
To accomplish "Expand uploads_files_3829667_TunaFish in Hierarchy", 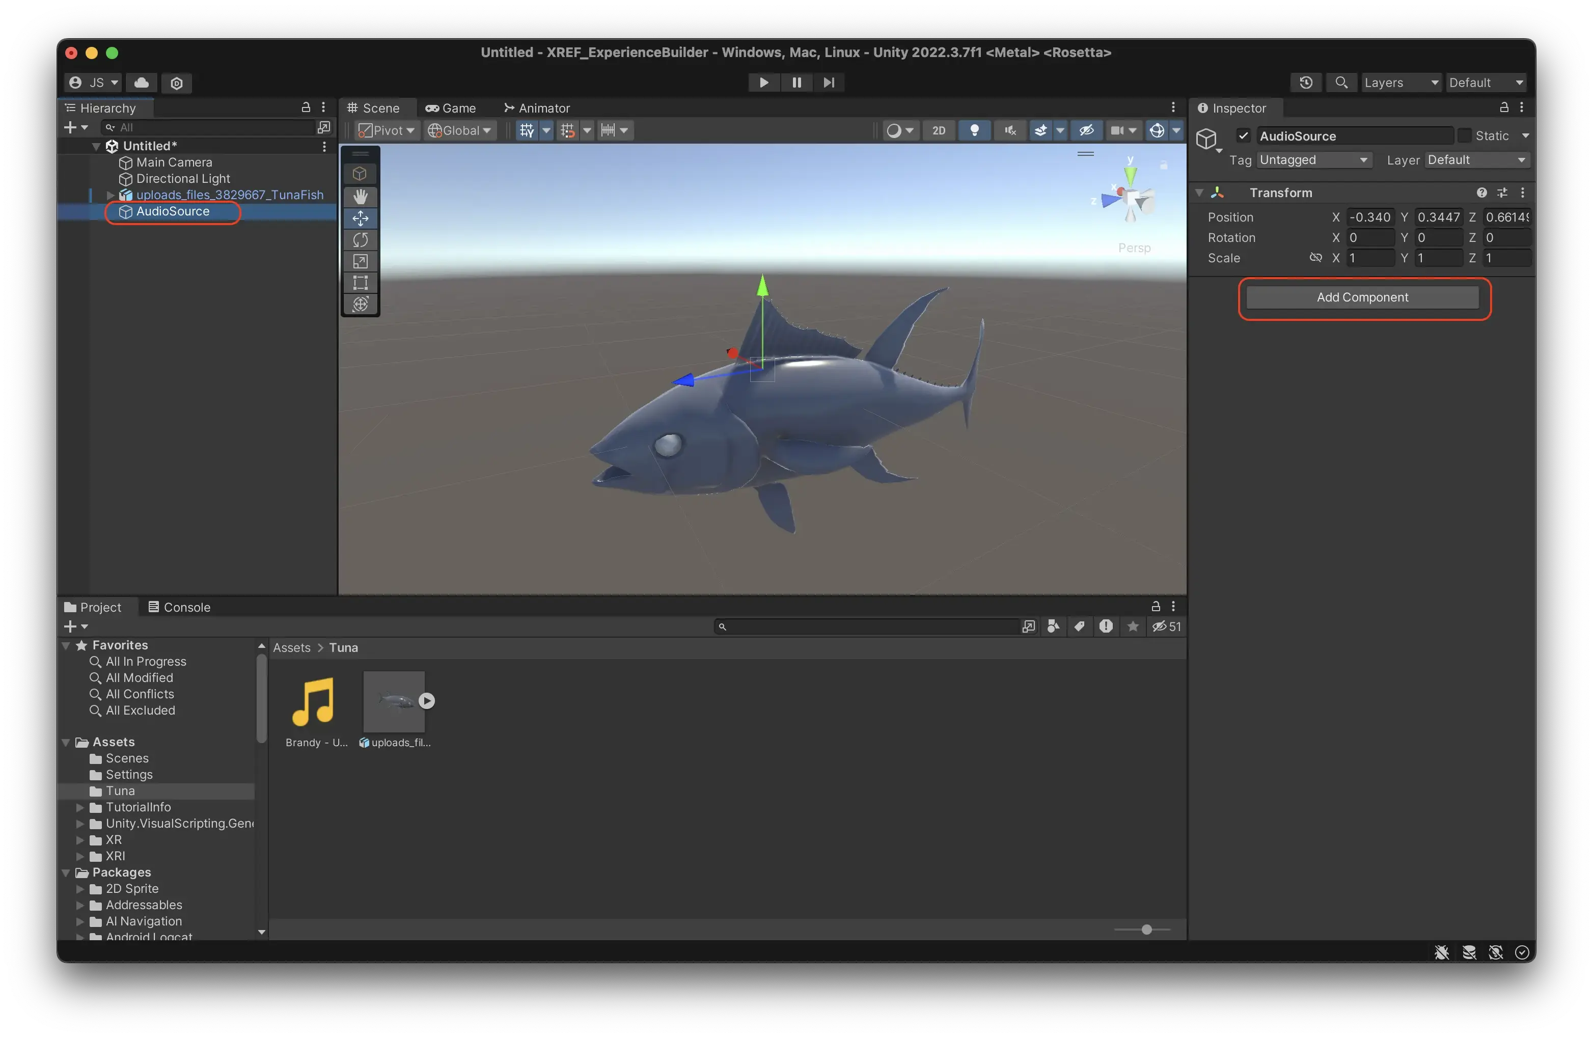I will tap(111, 195).
